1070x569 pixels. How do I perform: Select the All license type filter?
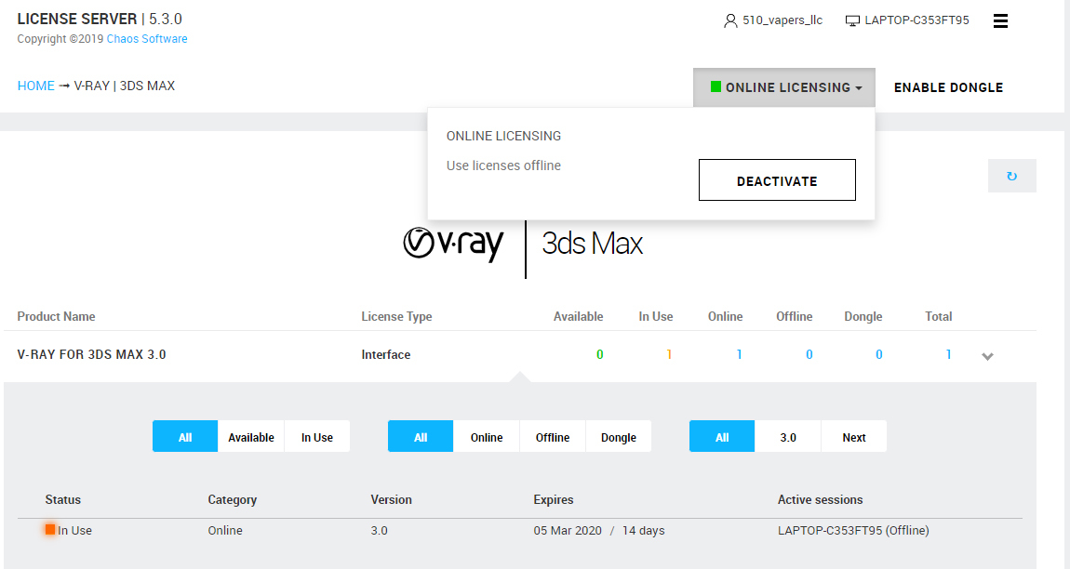click(421, 437)
